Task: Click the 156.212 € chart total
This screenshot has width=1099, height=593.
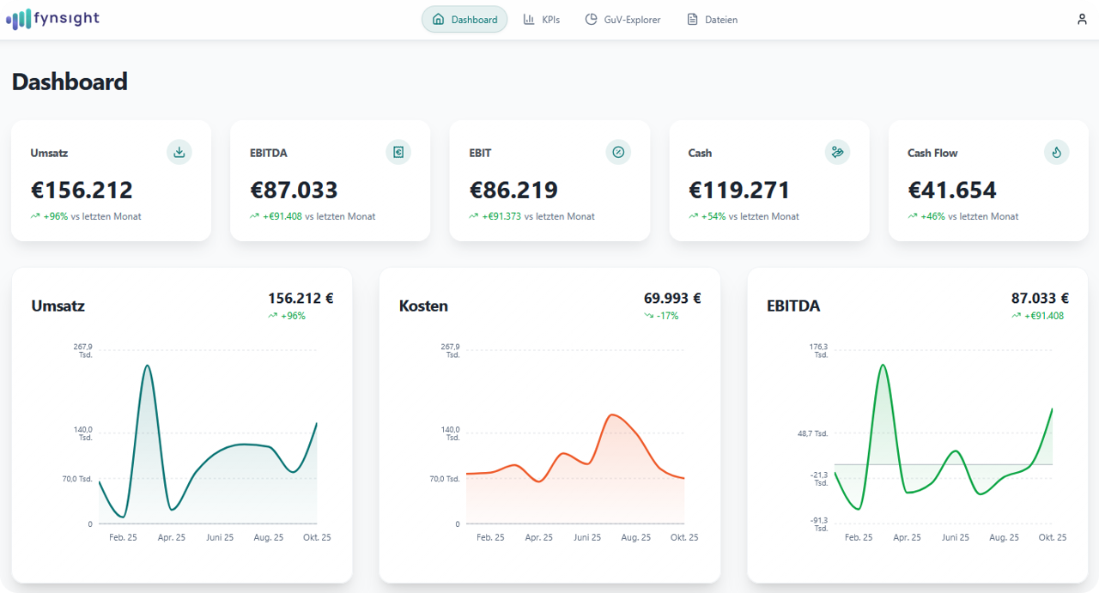Action: (x=301, y=299)
